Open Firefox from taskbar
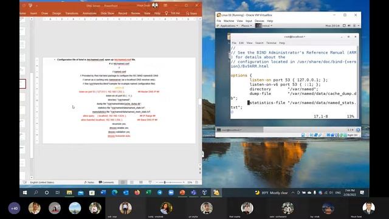Image resolution: width=389 pixels, height=219 pixels. tap(137, 193)
